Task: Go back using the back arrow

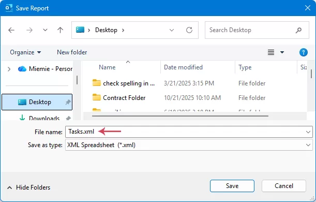Action: tap(11, 30)
